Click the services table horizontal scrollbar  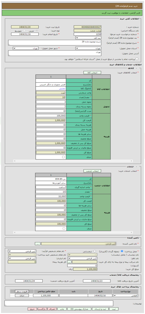pyautogui.click(x=73, y=232)
